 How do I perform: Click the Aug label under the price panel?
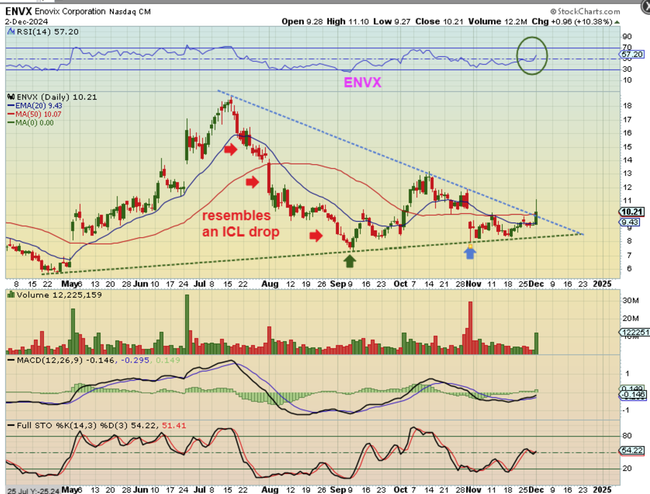[270, 284]
